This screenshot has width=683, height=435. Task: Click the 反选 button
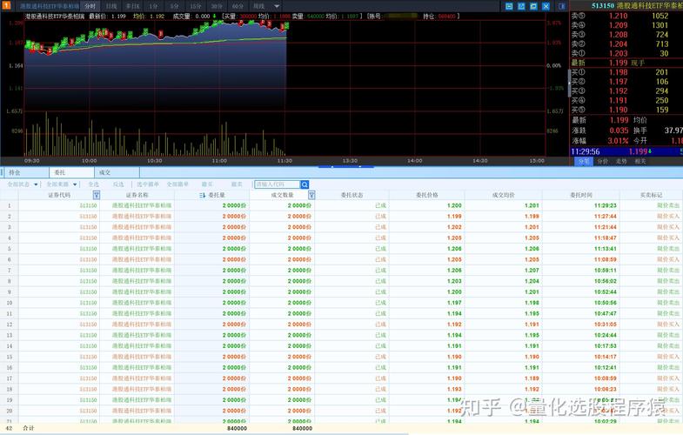coord(118,184)
